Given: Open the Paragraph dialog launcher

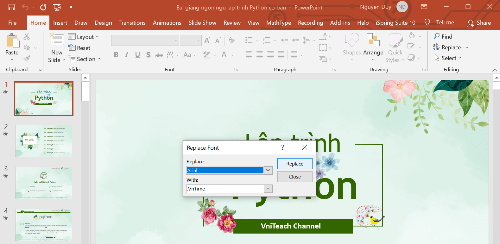Looking at the screenshot, I should coord(334,69).
